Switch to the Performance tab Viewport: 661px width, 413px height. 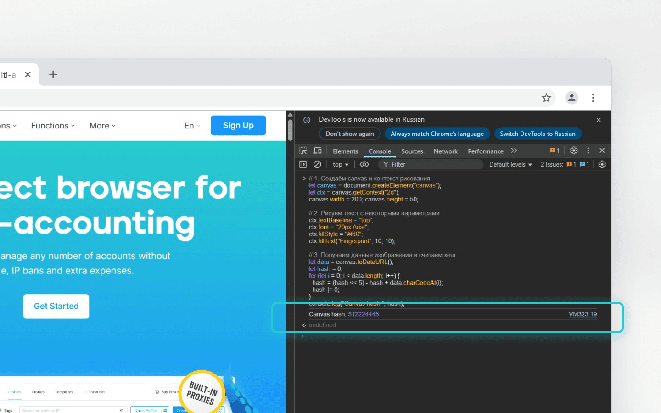click(486, 151)
